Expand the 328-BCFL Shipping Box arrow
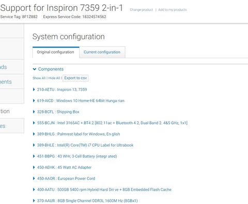The height and width of the screenshot is (204, 248). coord(34,112)
